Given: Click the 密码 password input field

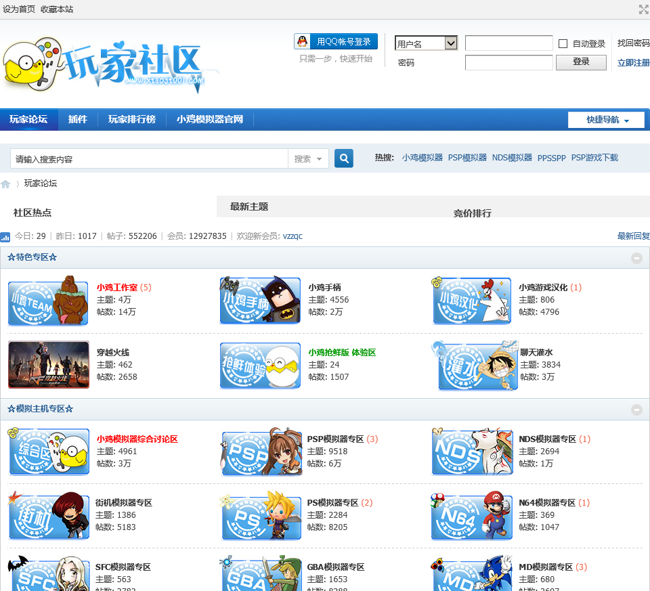Looking at the screenshot, I should coord(508,62).
